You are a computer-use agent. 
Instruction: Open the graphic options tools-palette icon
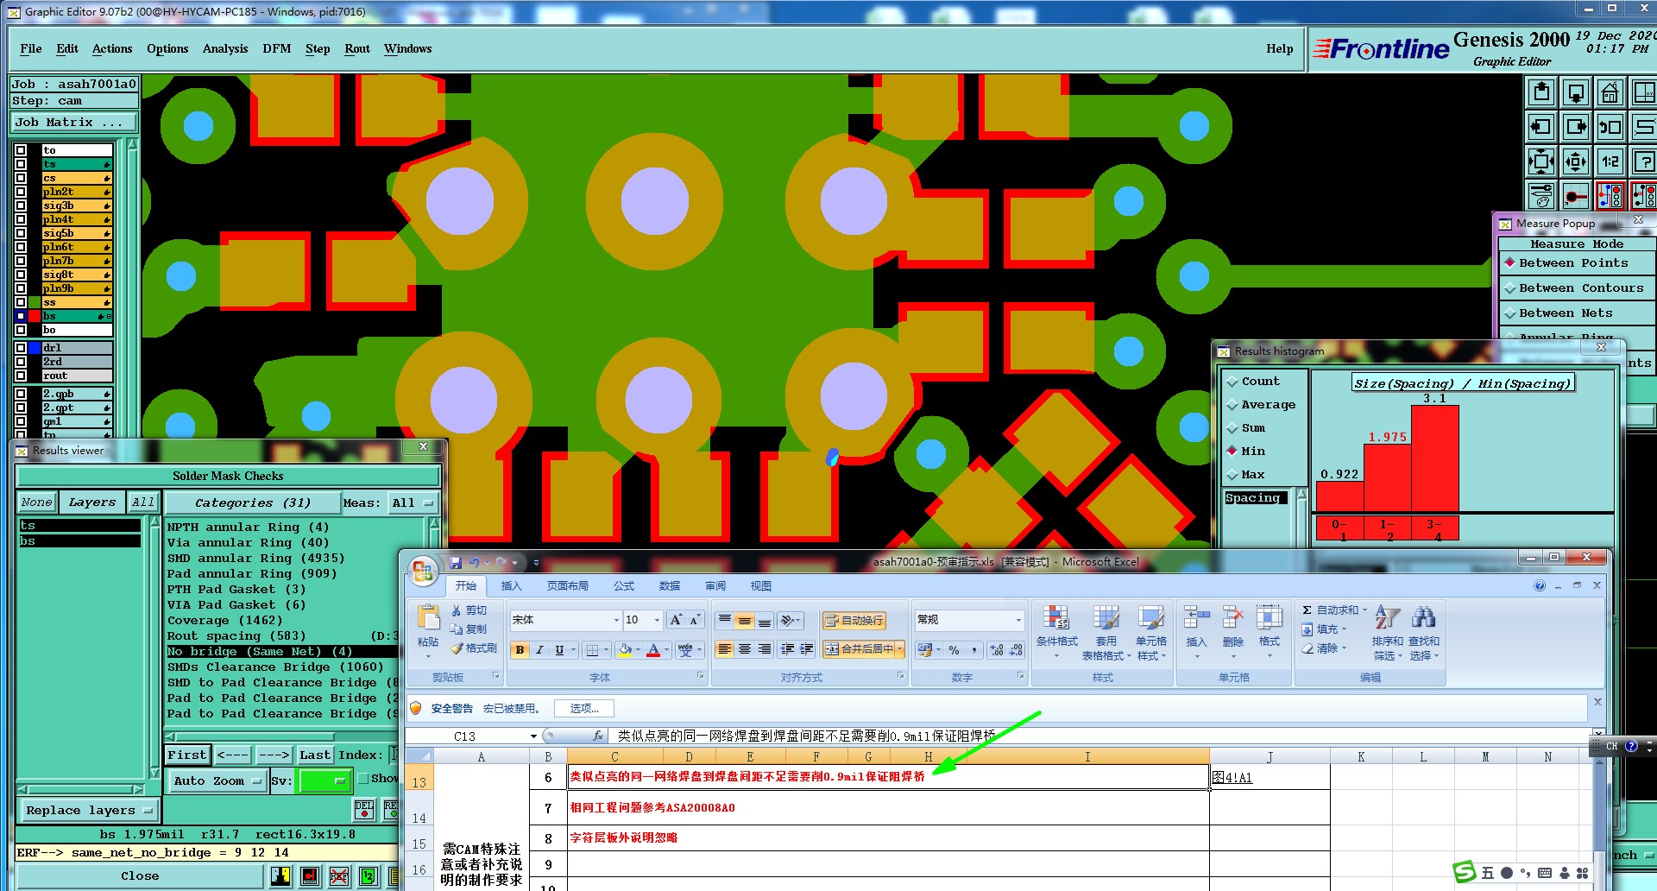pos(1541,196)
